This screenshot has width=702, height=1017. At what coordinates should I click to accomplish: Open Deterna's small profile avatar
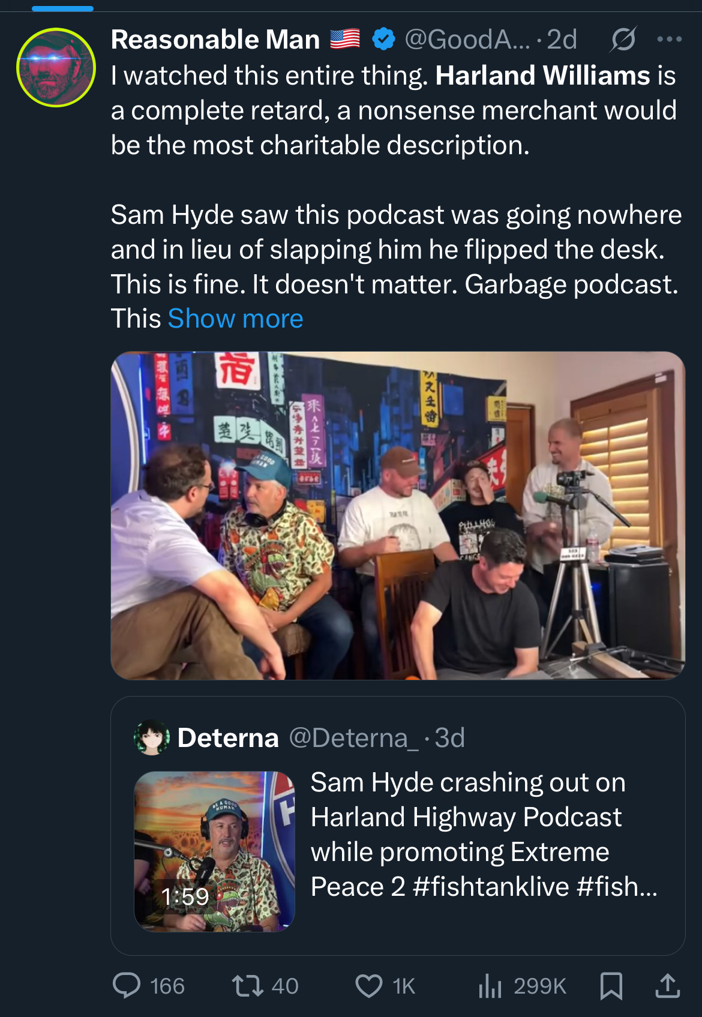[x=152, y=737]
